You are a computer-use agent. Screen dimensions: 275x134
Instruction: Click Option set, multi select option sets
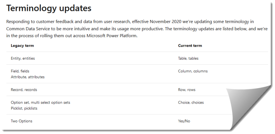click(40, 102)
